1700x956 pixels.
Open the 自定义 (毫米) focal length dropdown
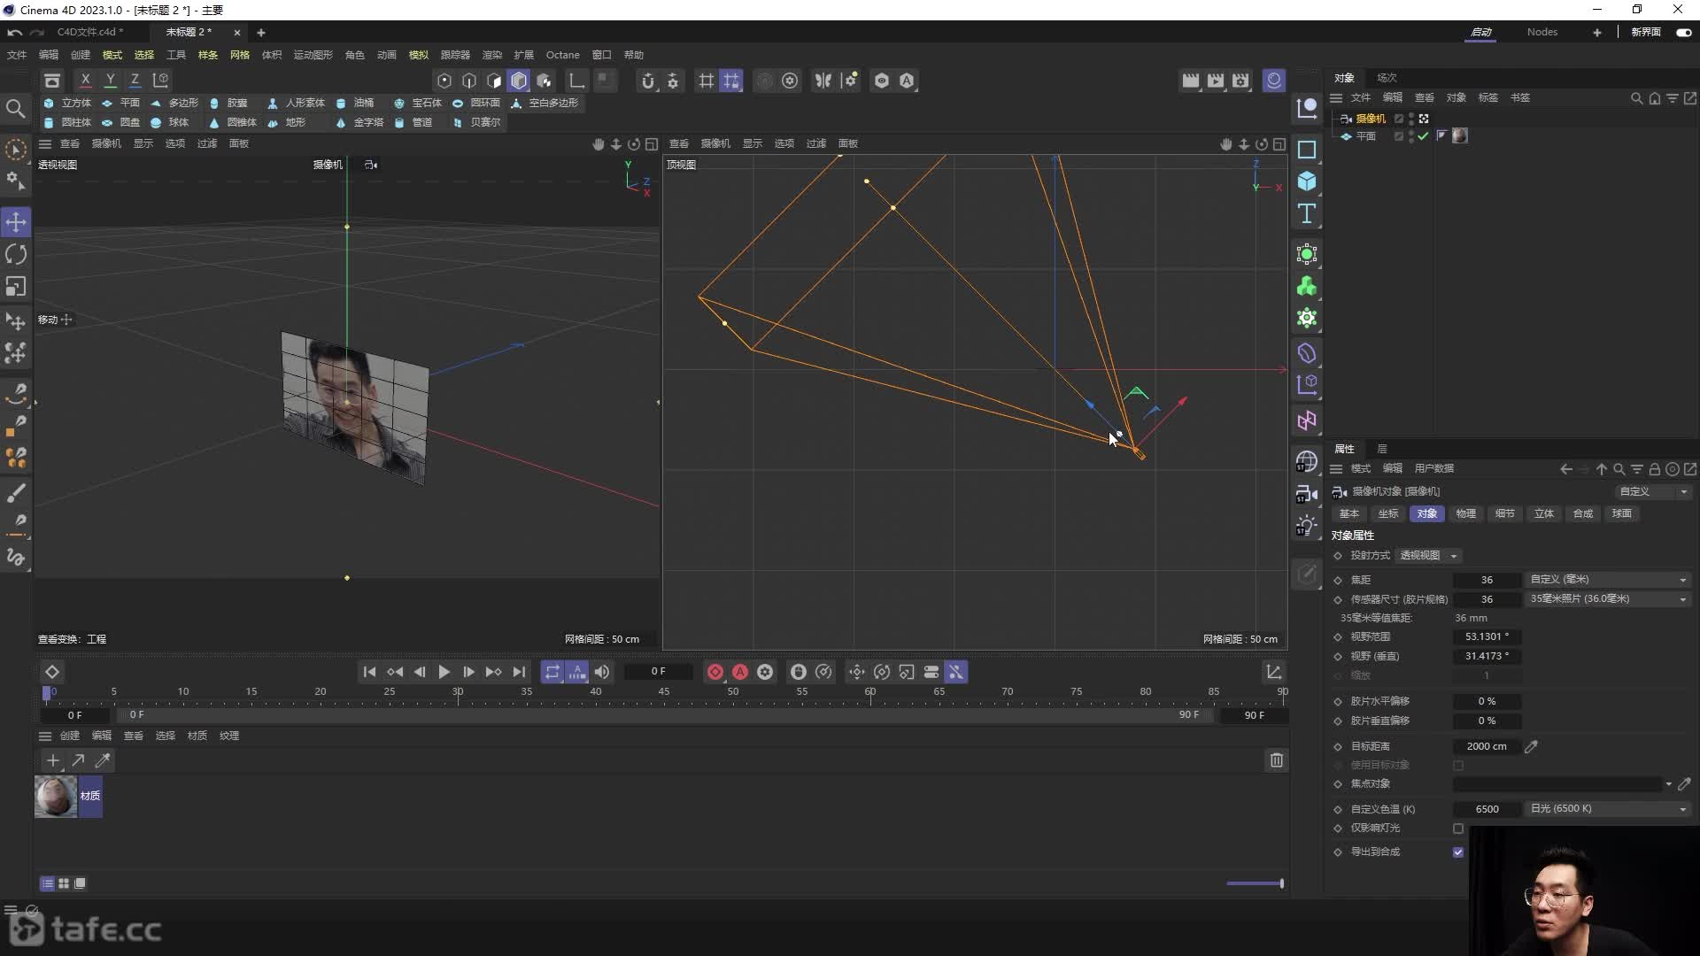[x=1608, y=580]
